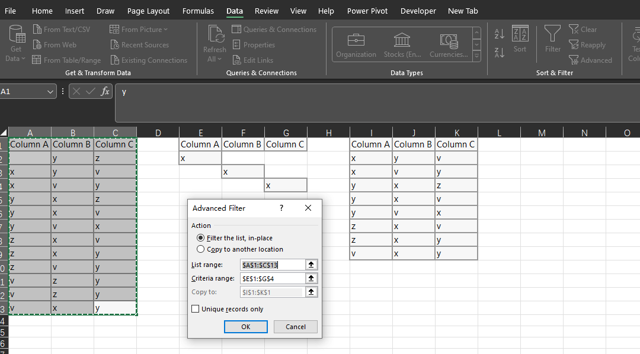This screenshot has width=640, height=354.
Task: Import data From Web
Action: (x=55, y=45)
